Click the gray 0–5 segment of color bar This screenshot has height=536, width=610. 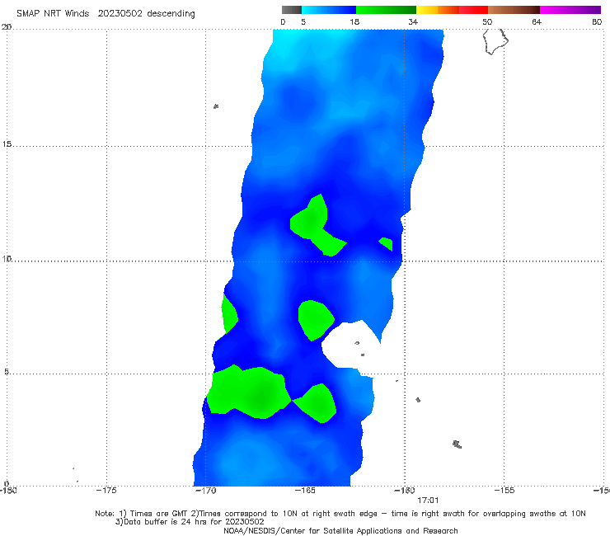292,10
